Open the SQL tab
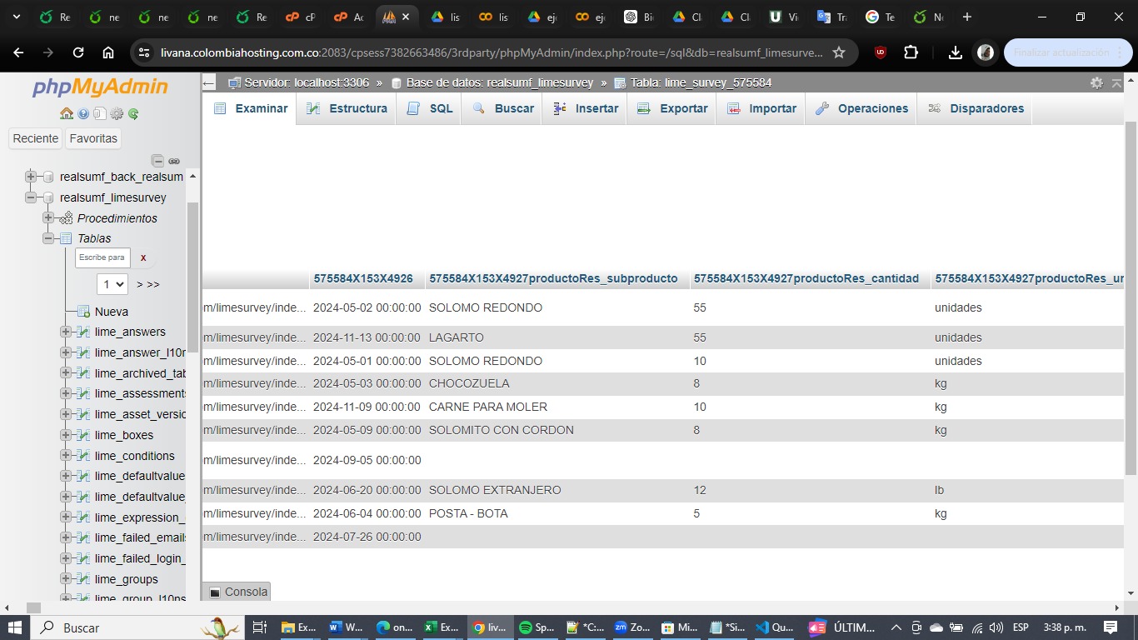 429,108
